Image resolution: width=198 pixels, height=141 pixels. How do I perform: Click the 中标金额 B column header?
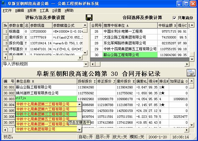click(167, 26)
